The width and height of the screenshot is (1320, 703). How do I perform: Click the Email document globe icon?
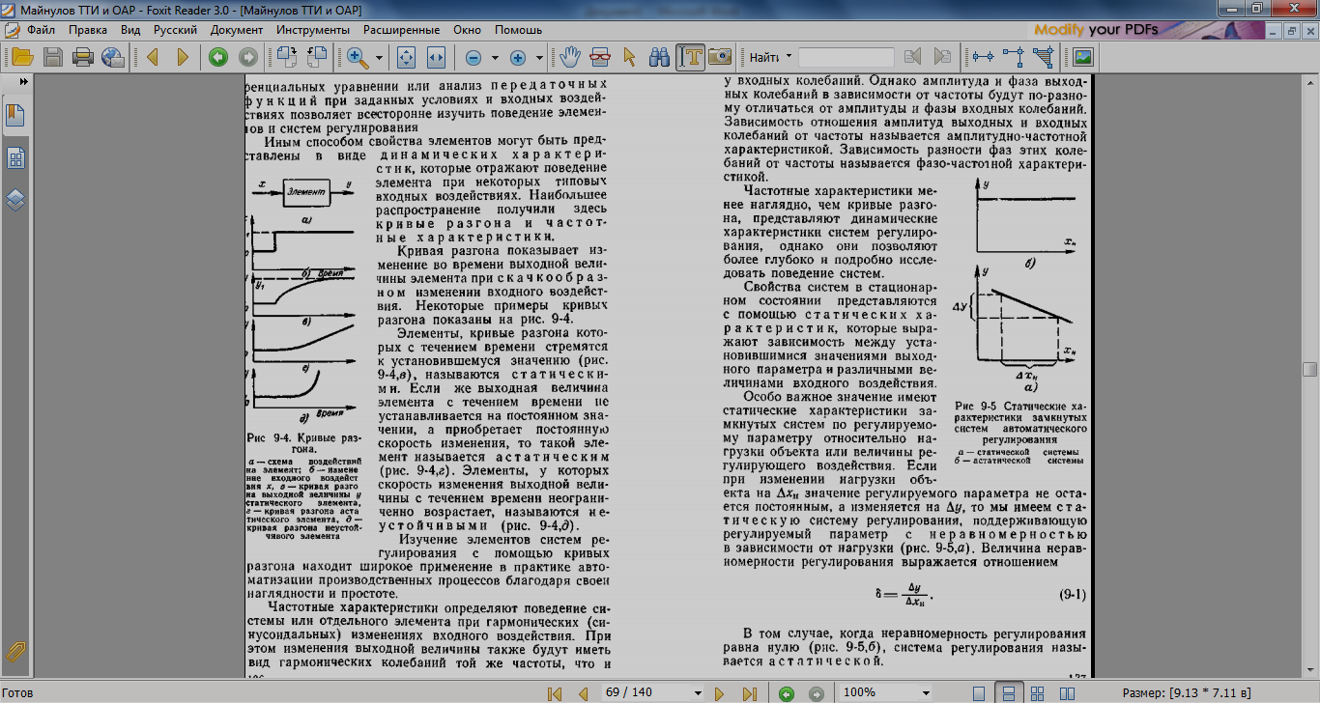click(113, 57)
